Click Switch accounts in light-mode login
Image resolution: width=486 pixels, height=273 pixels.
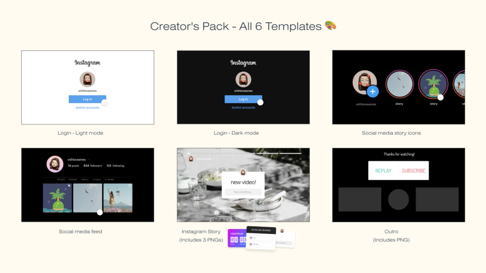click(x=88, y=107)
